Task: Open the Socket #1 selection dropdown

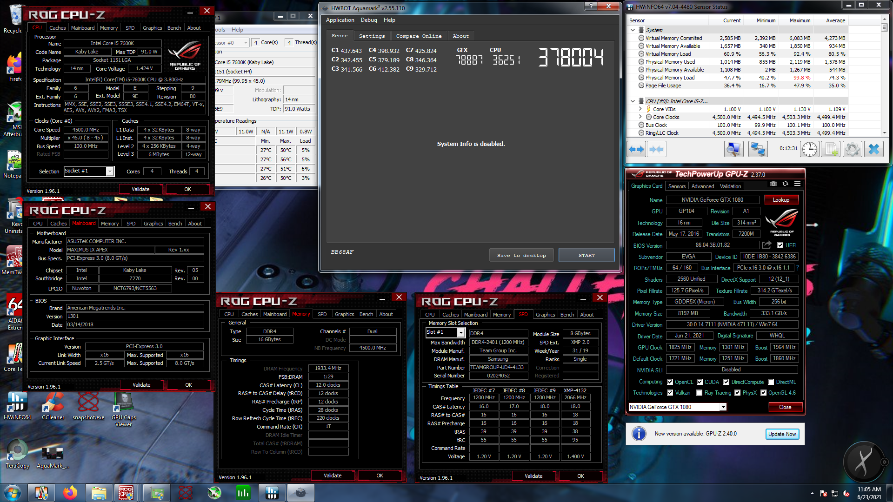Action: [x=110, y=171]
